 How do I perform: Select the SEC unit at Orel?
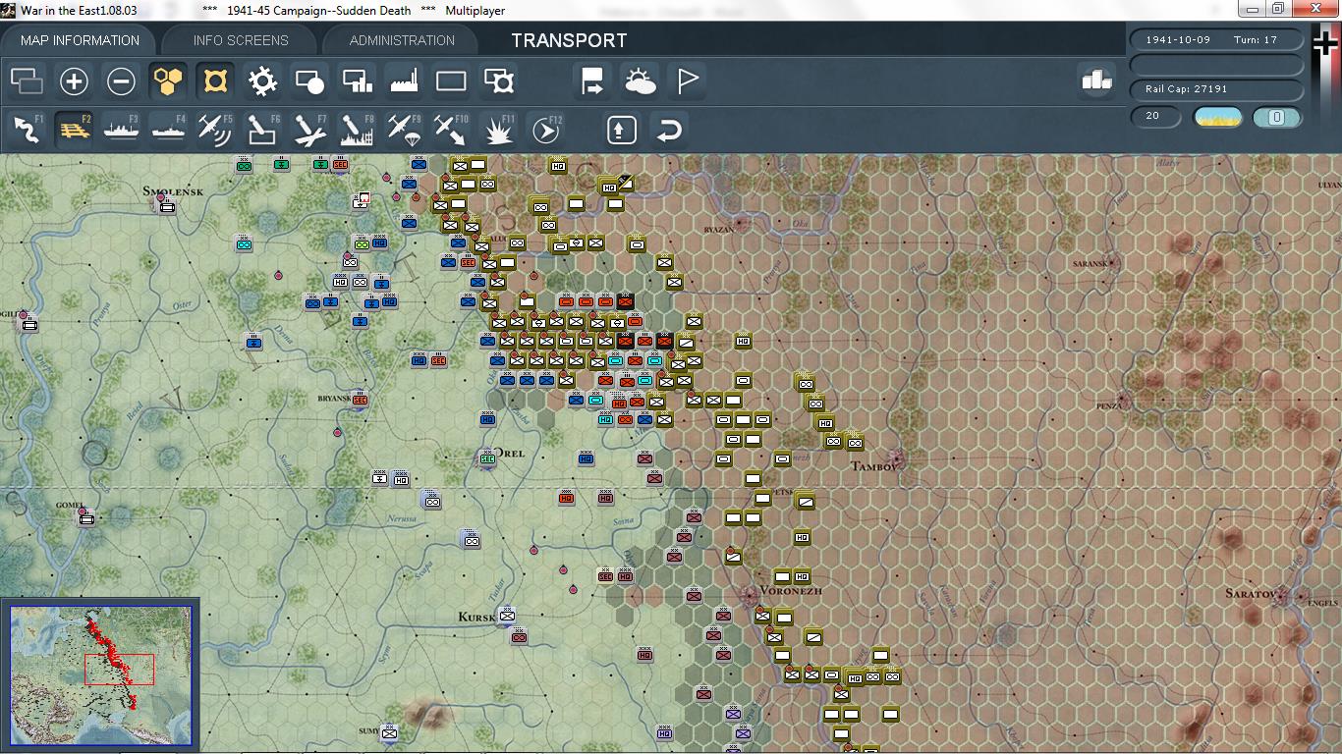[x=487, y=458]
